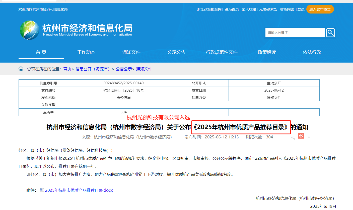The height and width of the screenshot is (210, 353).
Task: Open the 工作动态 navigation tab
Action: [x=86, y=52]
